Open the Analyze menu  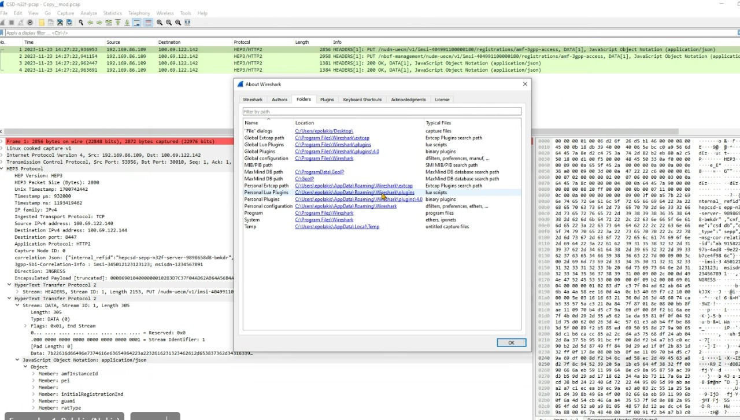(x=88, y=13)
